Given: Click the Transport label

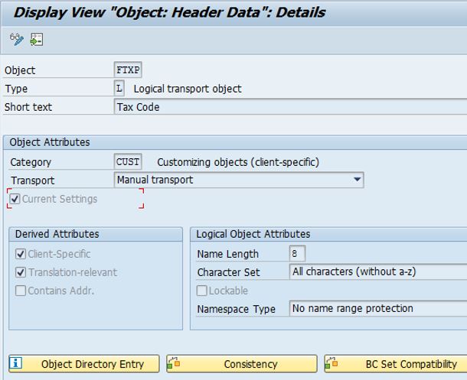Looking at the screenshot, I should point(33,180).
